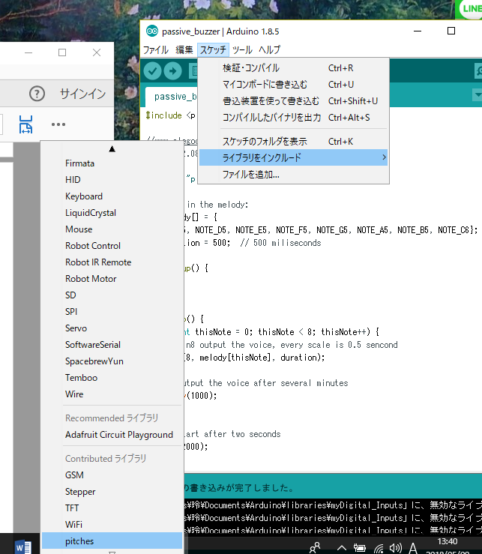Image resolution: width=482 pixels, height=554 pixels.
Task: Open the ツール menu
Action: [242, 49]
